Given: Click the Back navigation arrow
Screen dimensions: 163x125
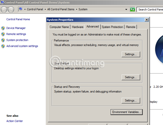Looking at the screenshot, I should coord(4,10).
